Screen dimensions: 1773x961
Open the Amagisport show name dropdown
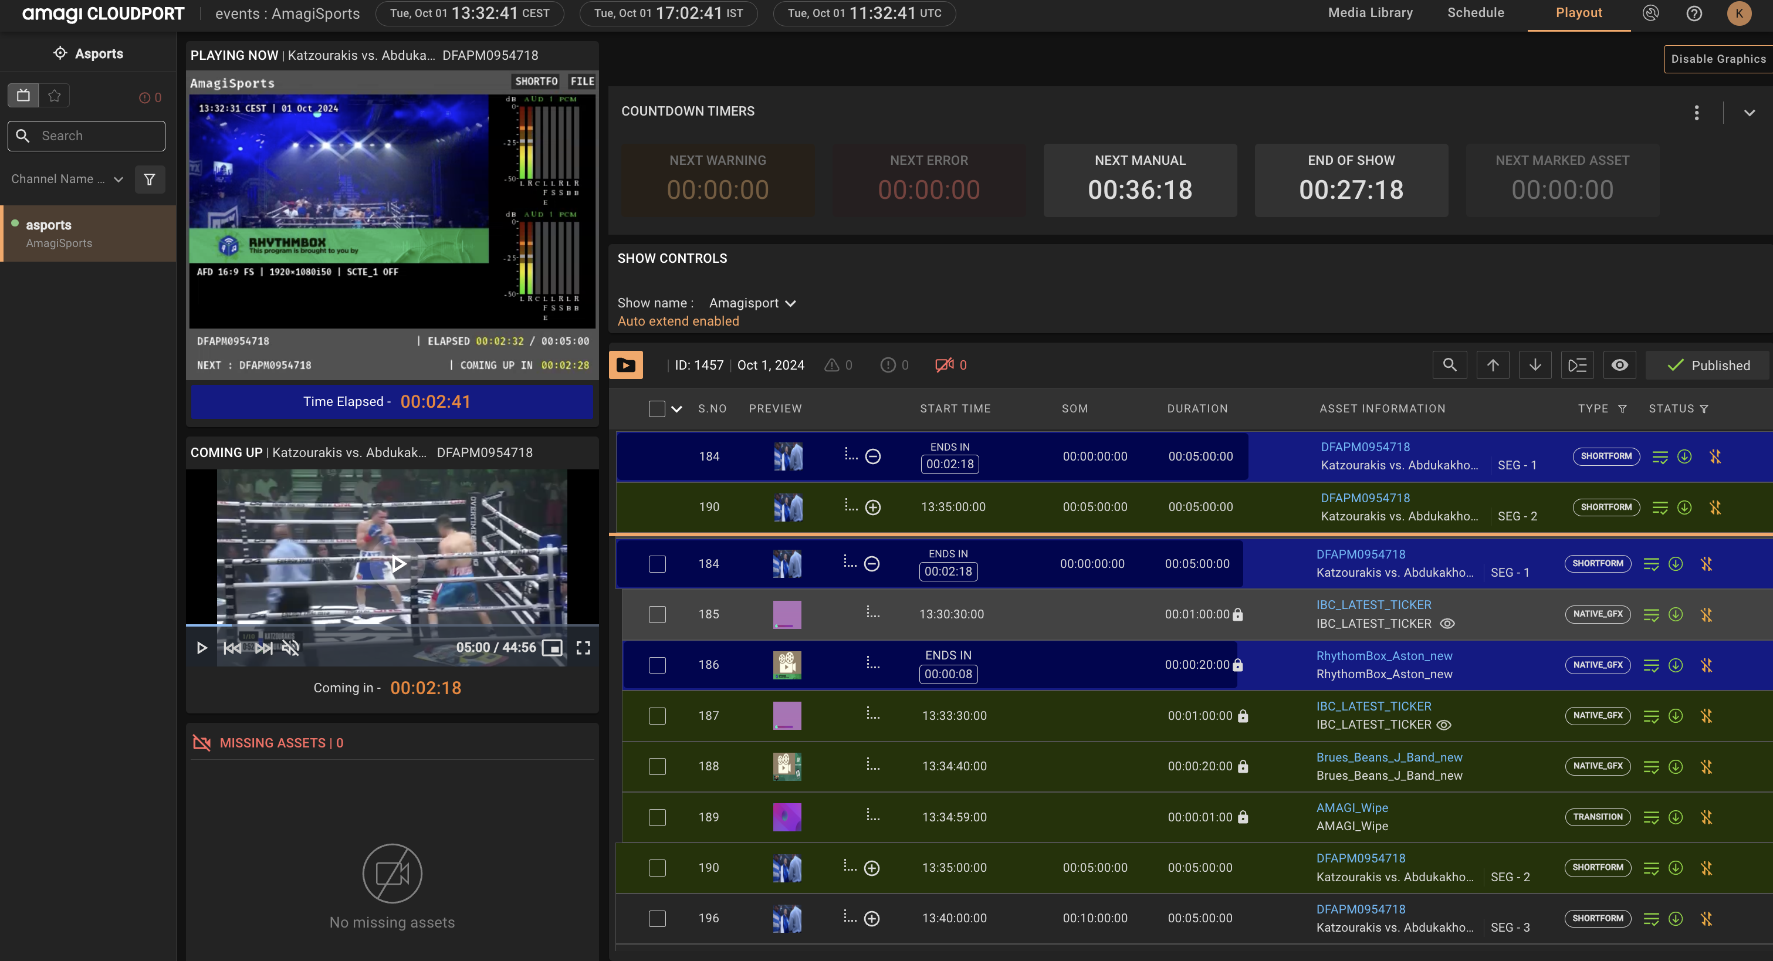[x=752, y=303]
